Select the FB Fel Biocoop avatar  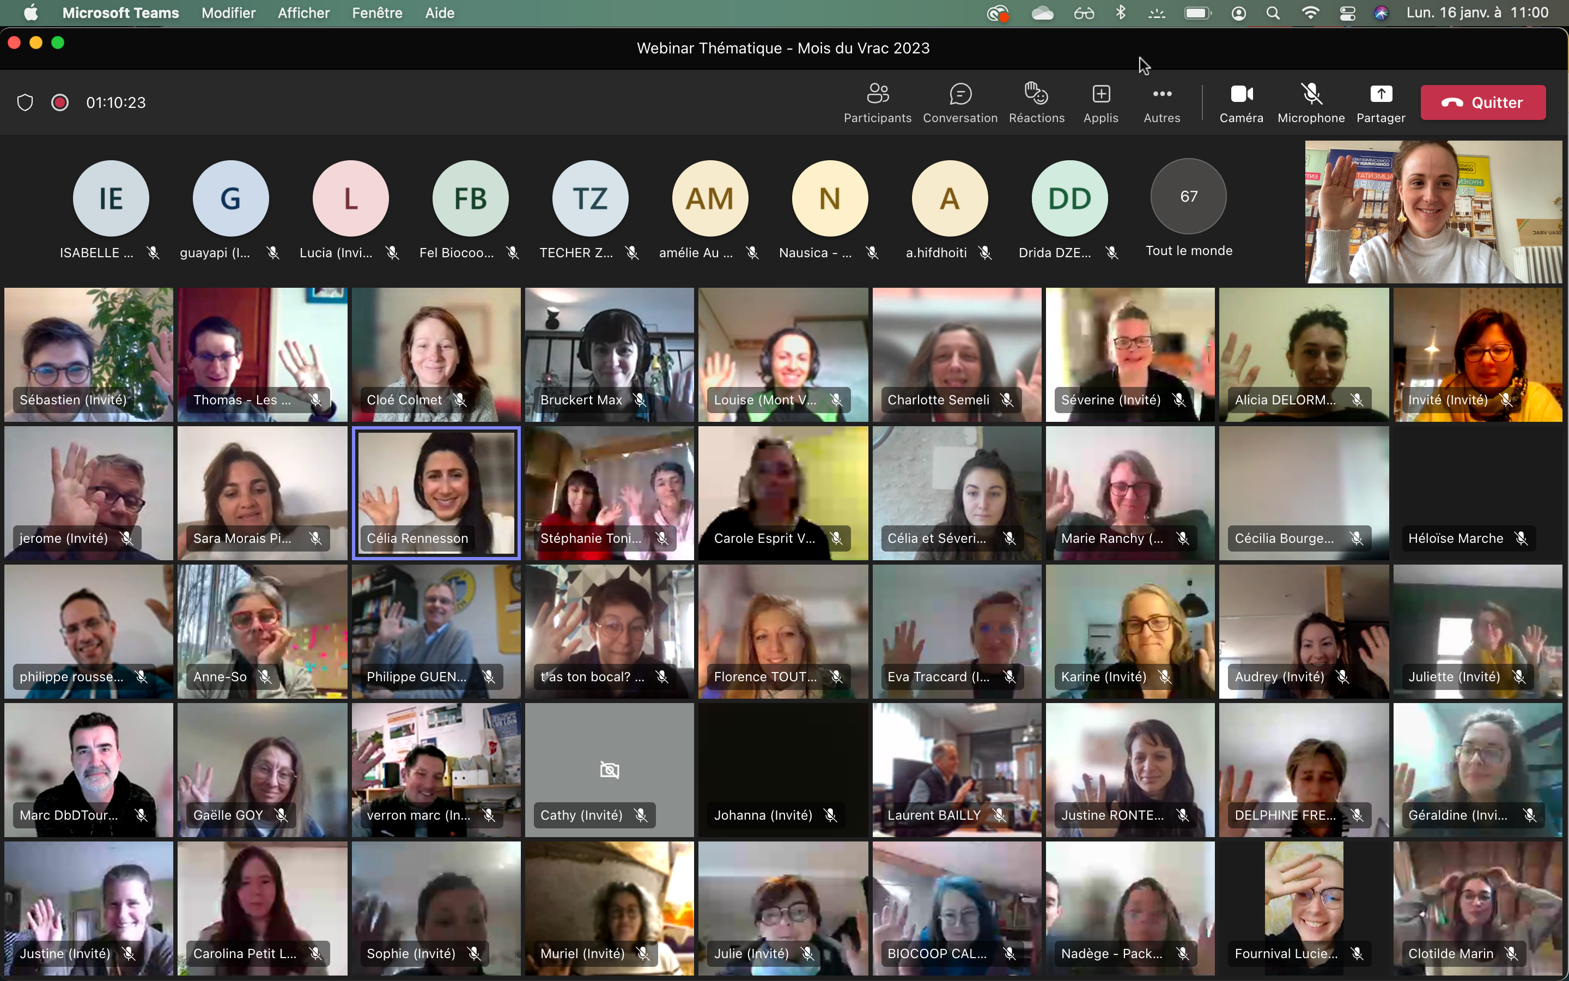[x=470, y=198]
